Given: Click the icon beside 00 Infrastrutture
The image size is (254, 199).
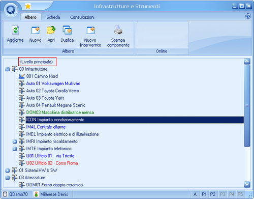Looking at the screenshot, I should pos(15,69).
